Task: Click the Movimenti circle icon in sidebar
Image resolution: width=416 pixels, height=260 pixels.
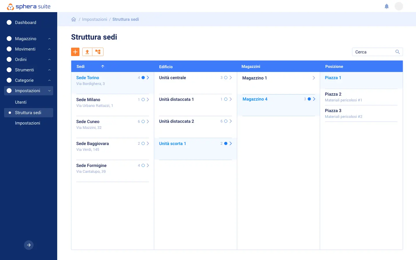Action: tap(9, 49)
